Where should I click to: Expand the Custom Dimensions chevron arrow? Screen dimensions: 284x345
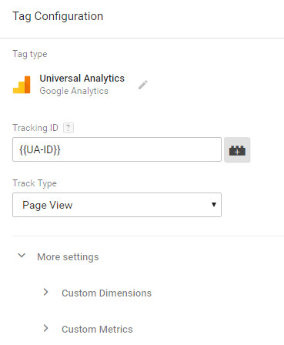tap(46, 292)
